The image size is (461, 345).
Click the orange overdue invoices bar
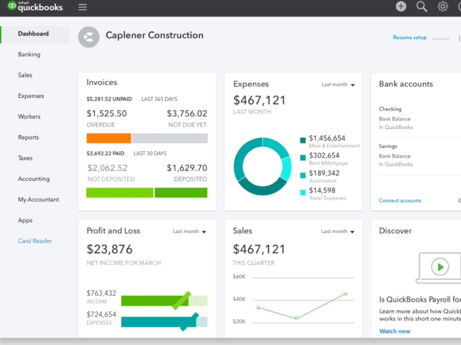pyautogui.click(x=109, y=138)
